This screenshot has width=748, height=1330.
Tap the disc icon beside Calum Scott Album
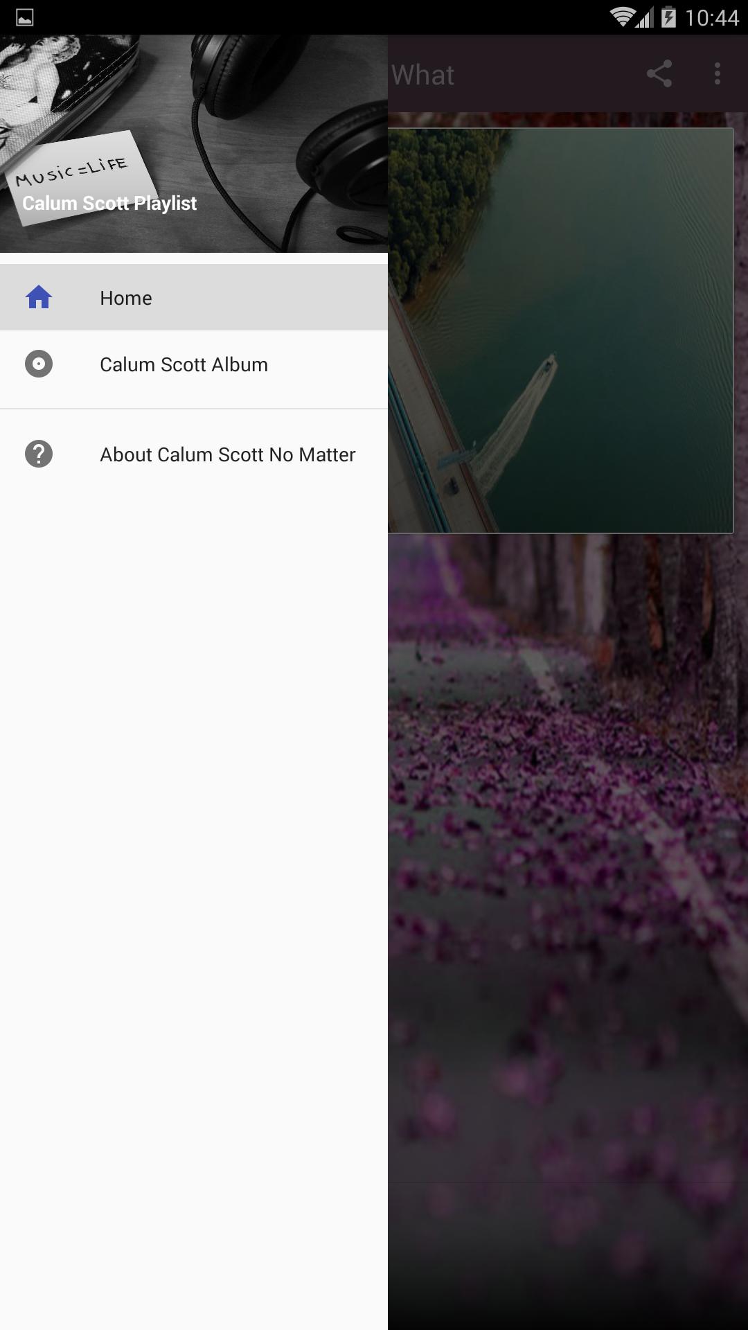point(39,364)
